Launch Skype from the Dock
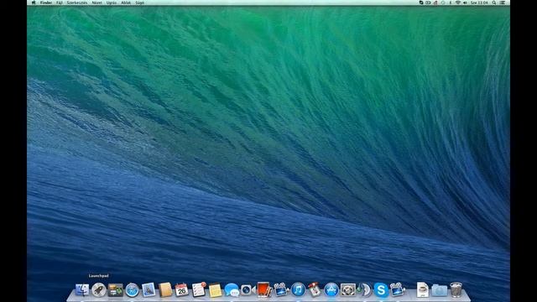This screenshot has height=302, width=537. tap(381, 290)
